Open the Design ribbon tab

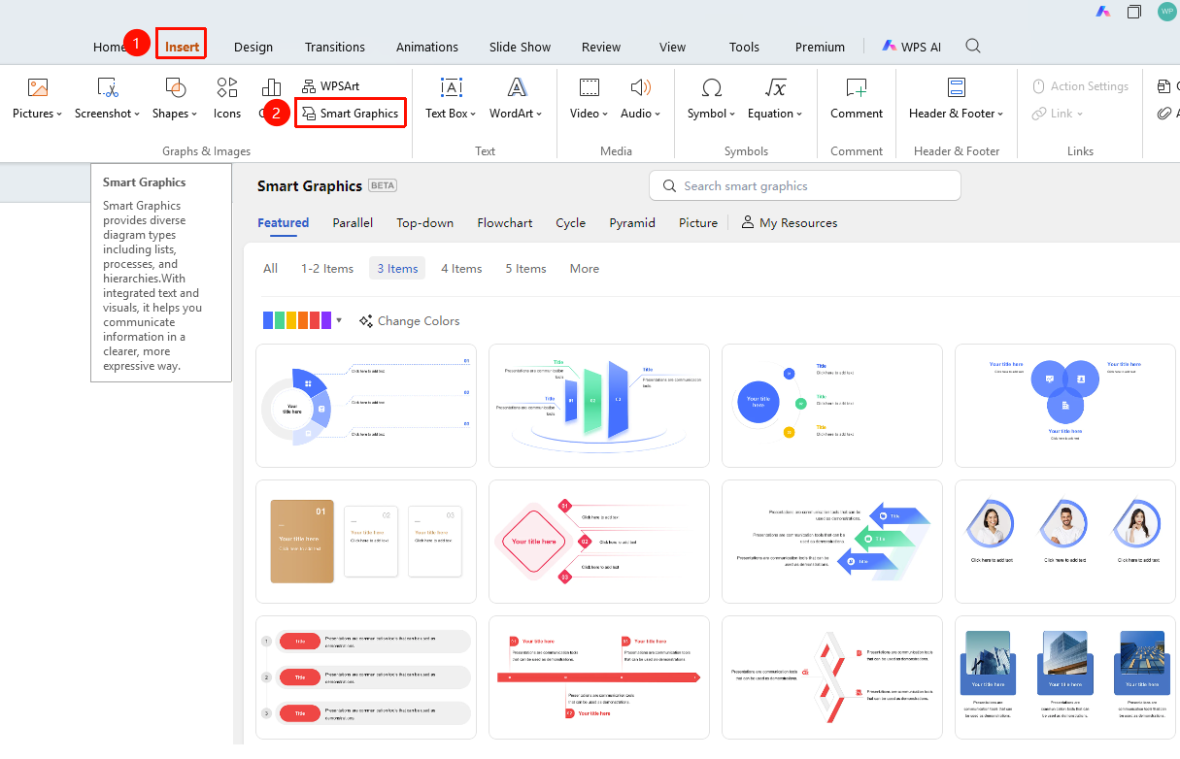[253, 47]
